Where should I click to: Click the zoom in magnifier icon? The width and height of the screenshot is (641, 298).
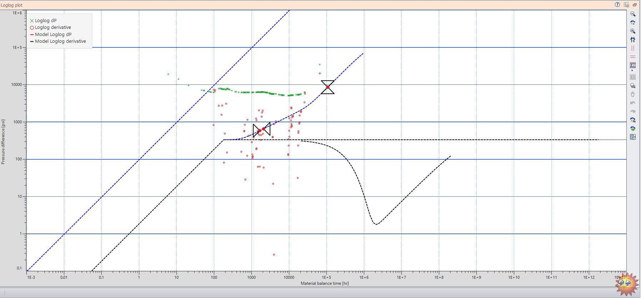pyautogui.click(x=633, y=31)
